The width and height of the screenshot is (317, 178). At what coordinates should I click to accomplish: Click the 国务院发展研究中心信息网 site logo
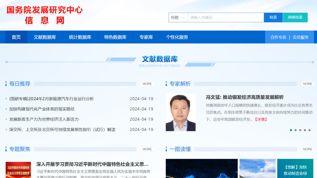[45, 15]
